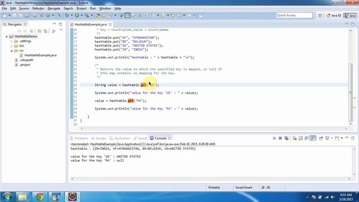Open Navigator View Menu dropdown triangle

pyautogui.click(x=61, y=30)
